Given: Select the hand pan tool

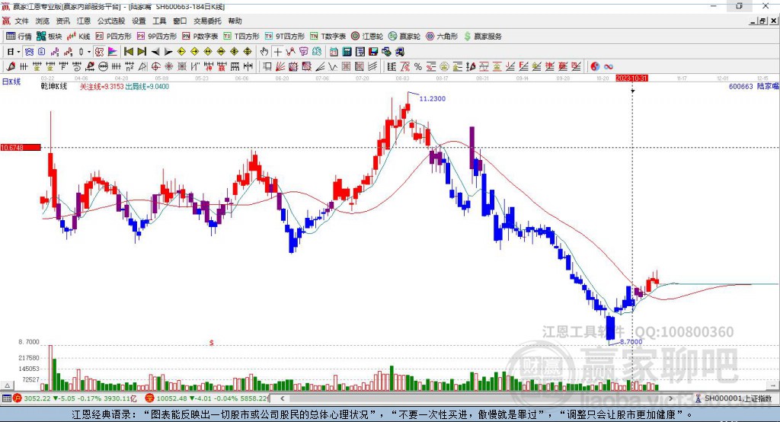Looking at the screenshot, I should 264,52.
